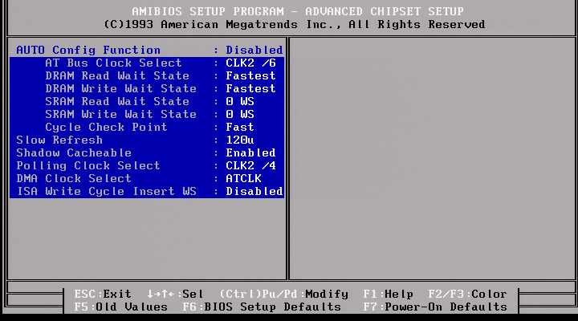Viewport: 578px width, 321px height.
Task: Click F6:BIOS Setup Defaults hint
Action: pyautogui.click(x=262, y=307)
